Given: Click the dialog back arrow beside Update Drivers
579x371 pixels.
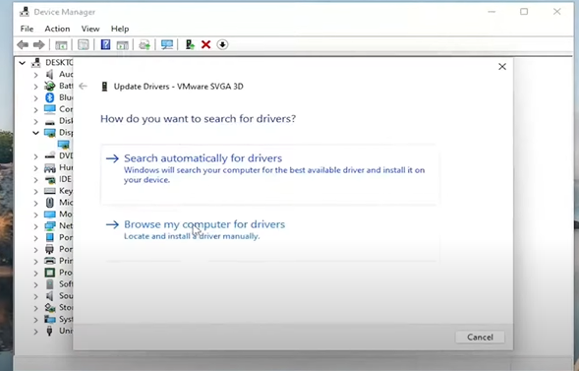Looking at the screenshot, I should point(84,86).
